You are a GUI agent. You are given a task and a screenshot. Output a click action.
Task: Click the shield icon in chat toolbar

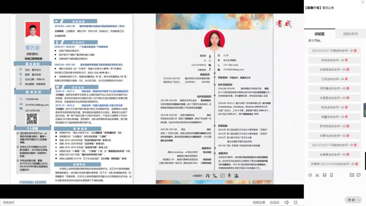coord(332,175)
